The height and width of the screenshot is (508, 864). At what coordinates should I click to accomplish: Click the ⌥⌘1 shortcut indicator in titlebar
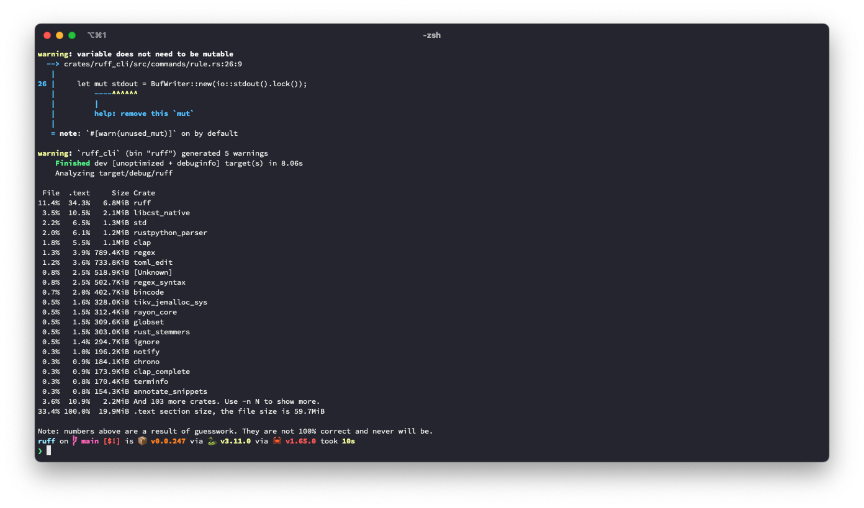[x=98, y=35]
